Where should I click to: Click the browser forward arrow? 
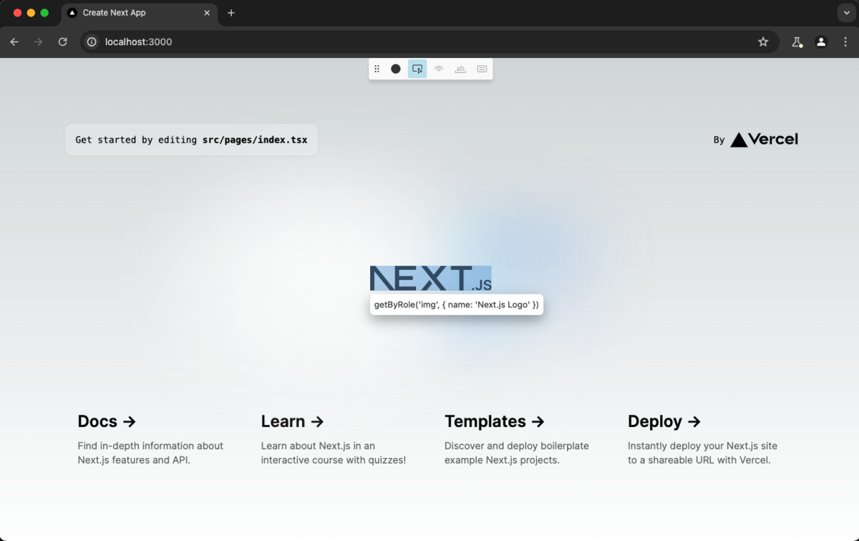coord(39,42)
